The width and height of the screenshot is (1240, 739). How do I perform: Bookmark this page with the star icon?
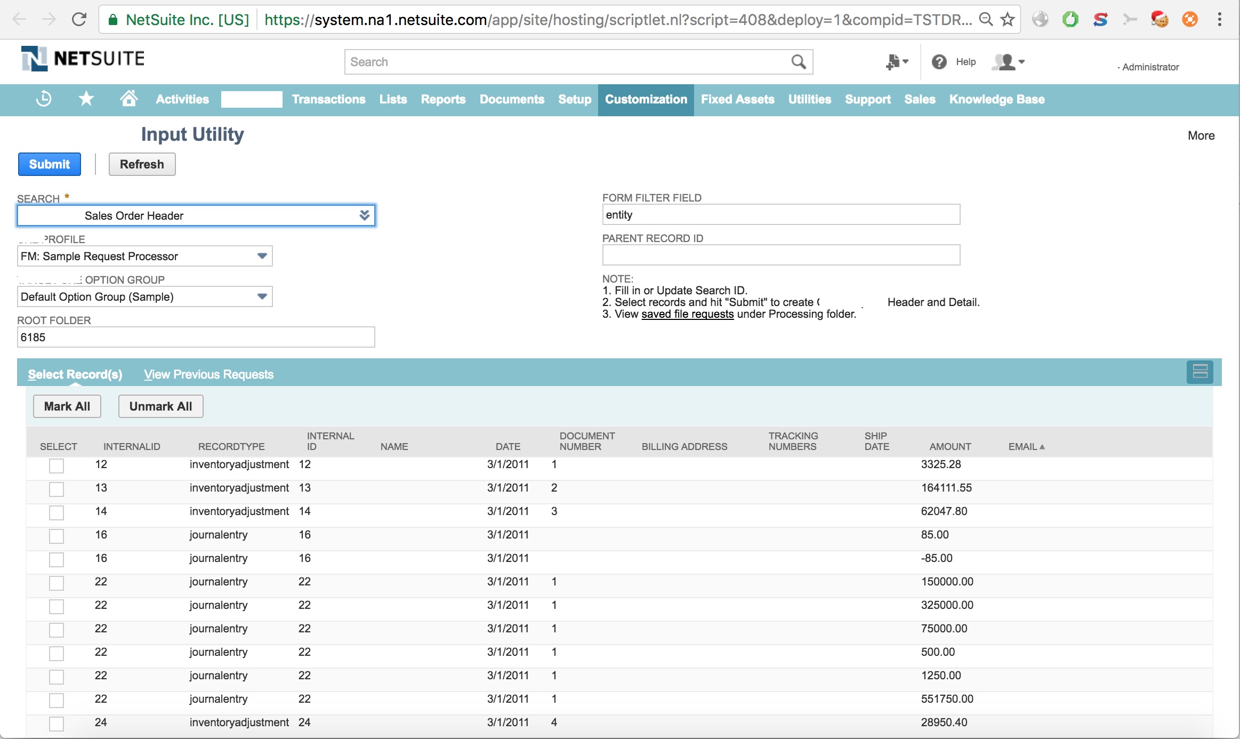click(1007, 20)
